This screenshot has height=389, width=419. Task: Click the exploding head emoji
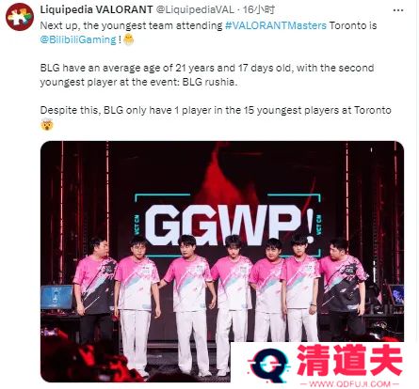click(47, 125)
